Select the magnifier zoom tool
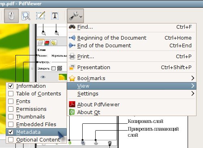The height and width of the screenshot is (148, 203). [x=26, y=16]
